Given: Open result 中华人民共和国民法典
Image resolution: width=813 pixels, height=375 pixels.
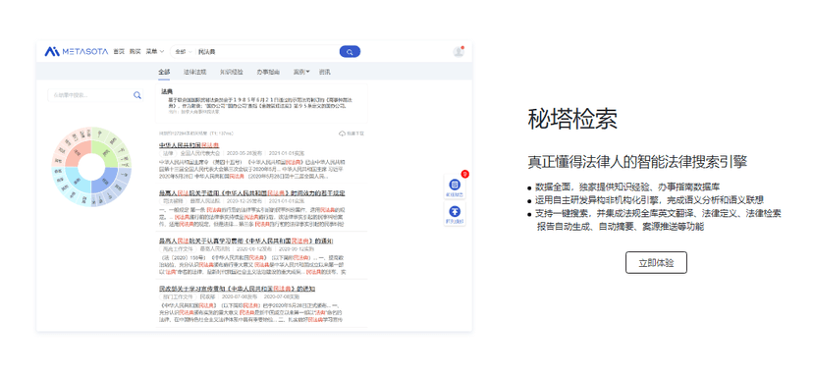Looking at the screenshot, I should point(189,145).
